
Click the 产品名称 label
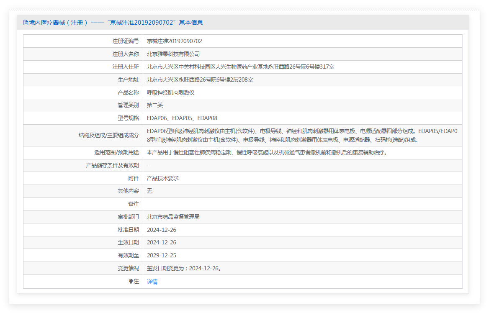(x=128, y=92)
